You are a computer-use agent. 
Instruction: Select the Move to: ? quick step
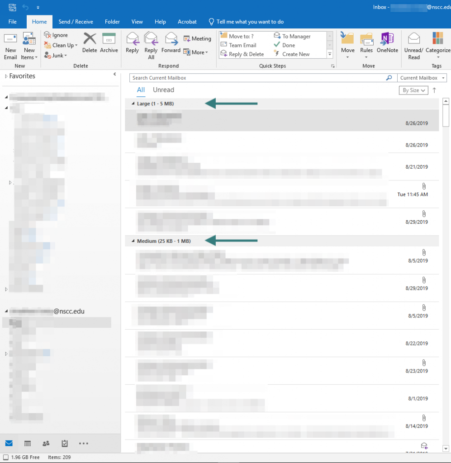[x=237, y=36]
